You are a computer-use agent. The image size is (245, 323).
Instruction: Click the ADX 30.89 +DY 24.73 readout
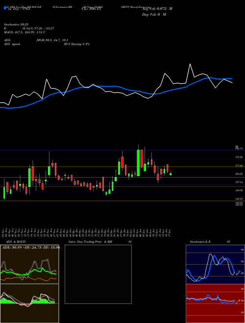(x=30, y=248)
